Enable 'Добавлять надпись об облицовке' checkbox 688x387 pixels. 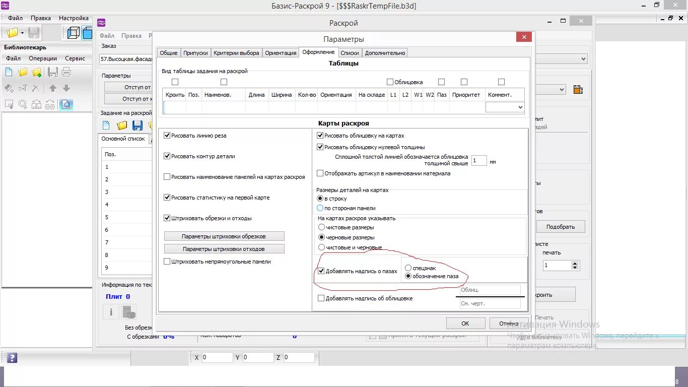coord(321,298)
